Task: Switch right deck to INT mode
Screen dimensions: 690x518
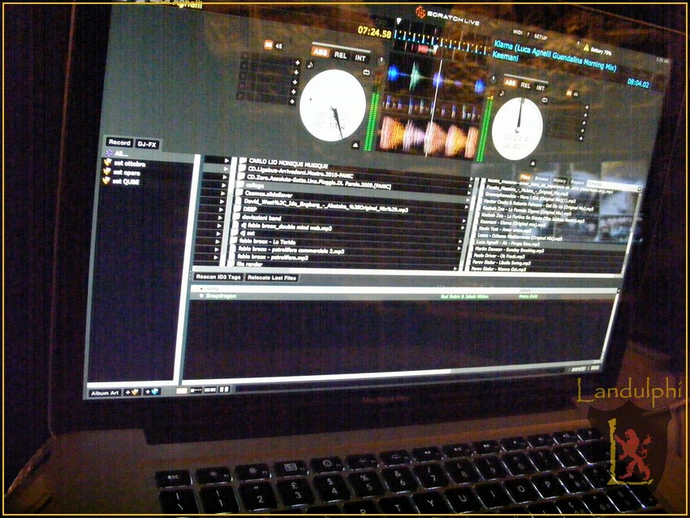Action: 541,88
